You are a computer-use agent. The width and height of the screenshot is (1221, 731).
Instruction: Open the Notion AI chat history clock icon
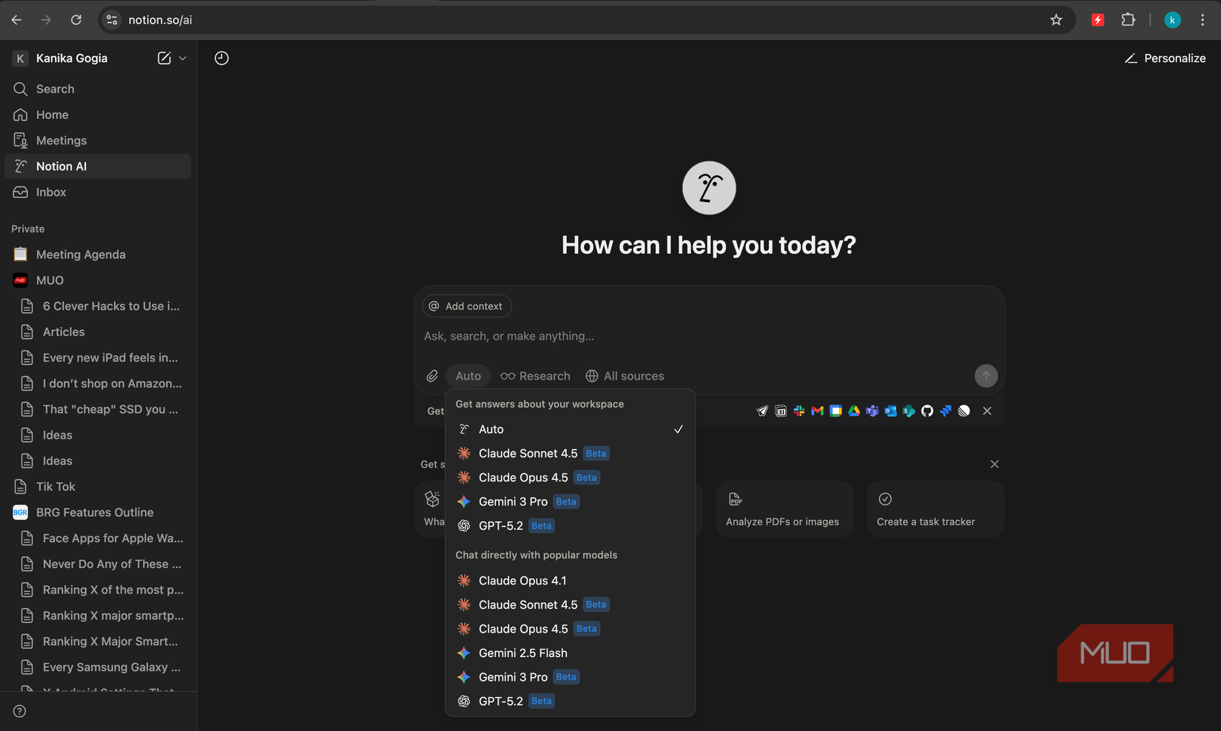coord(221,58)
